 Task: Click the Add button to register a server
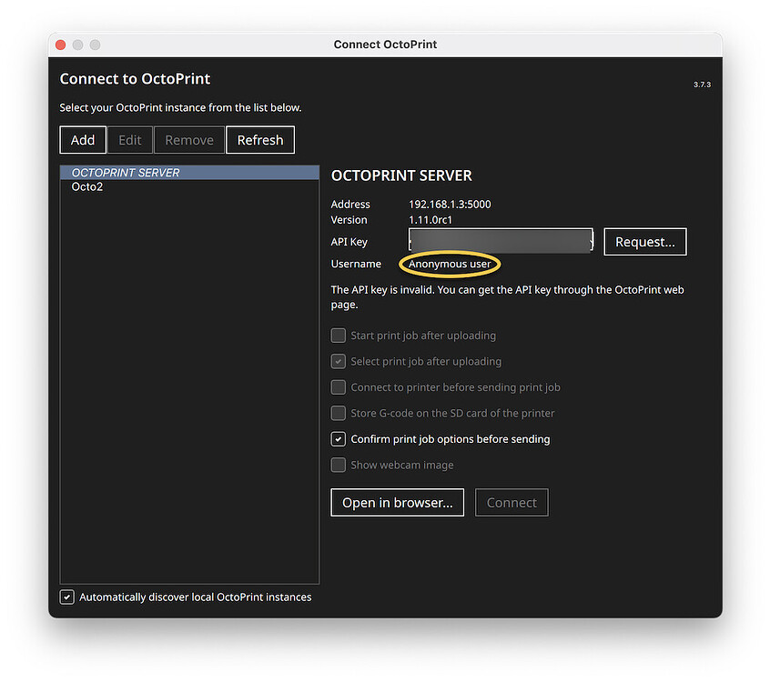pyautogui.click(x=83, y=139)
